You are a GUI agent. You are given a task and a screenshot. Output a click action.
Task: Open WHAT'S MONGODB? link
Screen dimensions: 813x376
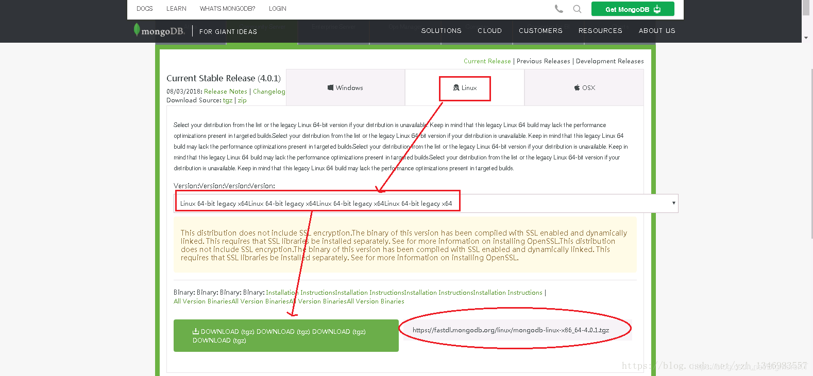click(227, 9)
